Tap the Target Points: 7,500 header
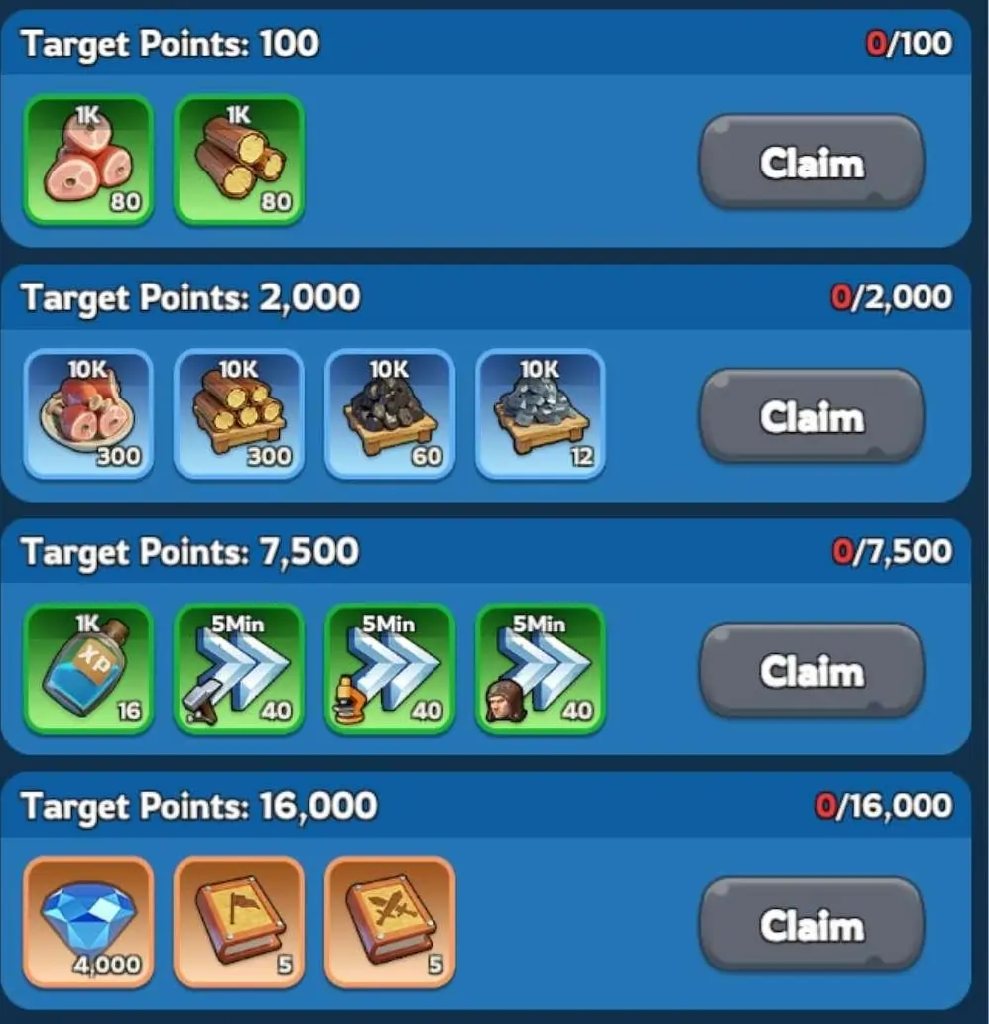Viewport: 989px width, 1024px height. click(189, 552)
